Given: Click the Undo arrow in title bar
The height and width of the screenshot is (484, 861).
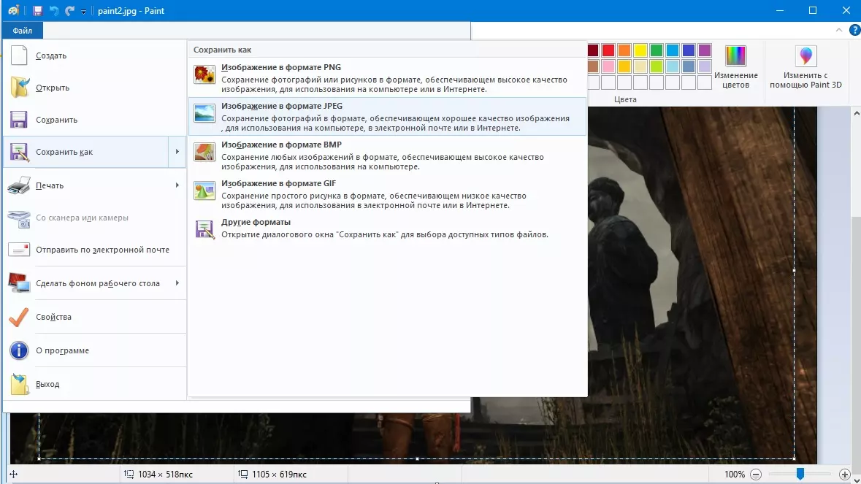Looking at the screenshot, I should [x=54, y=11].
